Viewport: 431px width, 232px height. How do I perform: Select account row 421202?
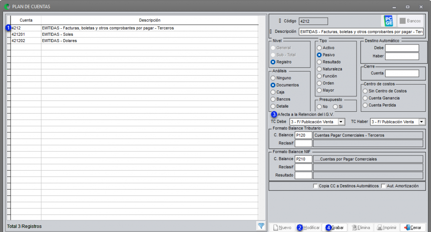pos(134,41)
